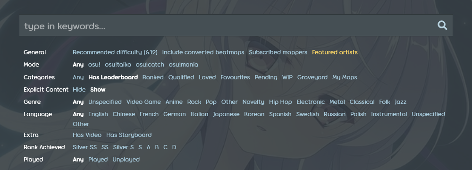Hide explicit content

point(79,90)
